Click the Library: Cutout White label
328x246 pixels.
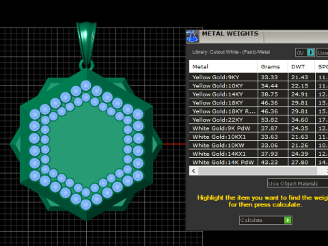[x=231, y=52]
